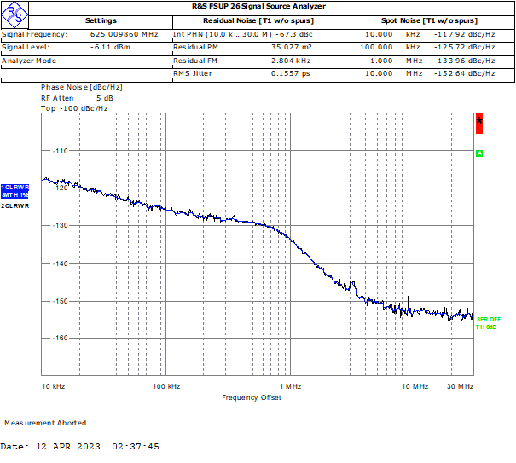
Task: Click the Spot Noise column header
Action: 429,20
